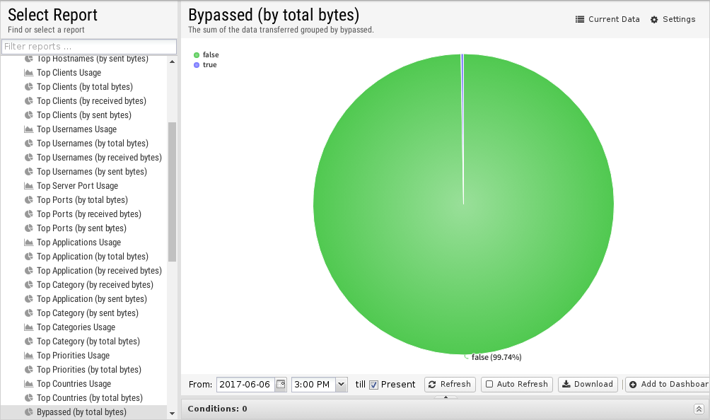710x420 pixels.
Task: Uncheck the Present checkbox
Action: coord(373,385)
